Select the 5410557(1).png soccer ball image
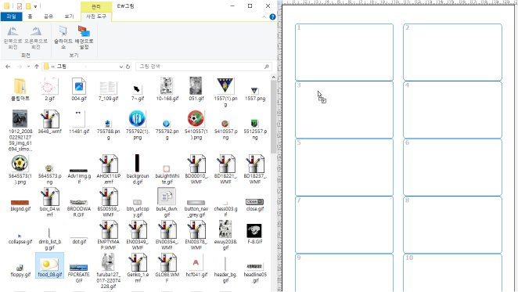This screenshot has height=292, width=518. (x=196, y=125)
